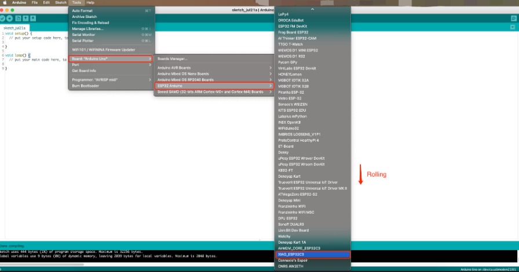Expand Arduino Mbed OS RP2040 Boards
This screenshot has height=272, width=519.
[x=214, y=80]
